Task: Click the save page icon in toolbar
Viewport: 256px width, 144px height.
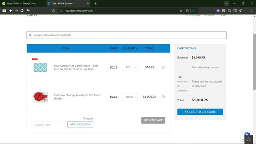Action: 4,10
